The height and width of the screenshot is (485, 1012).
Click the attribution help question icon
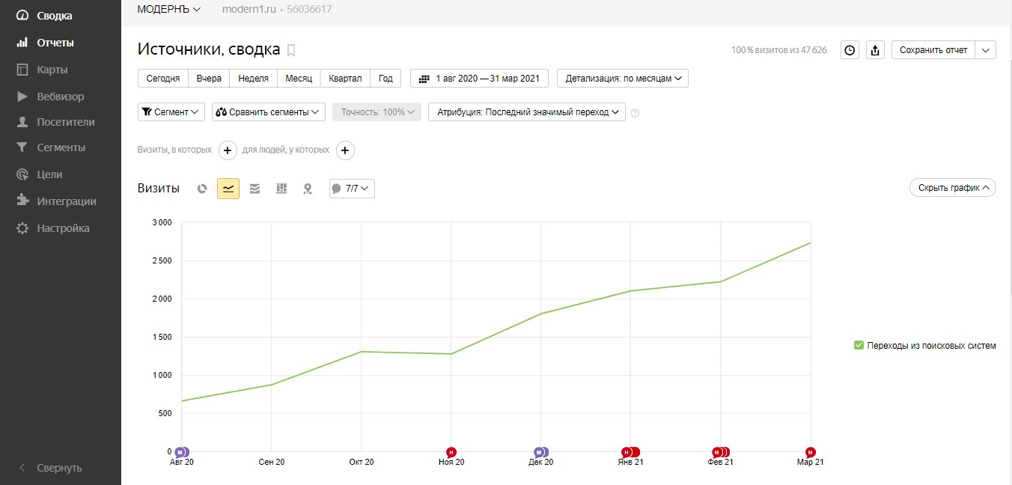pyautogui.click(x=635, y=113)
